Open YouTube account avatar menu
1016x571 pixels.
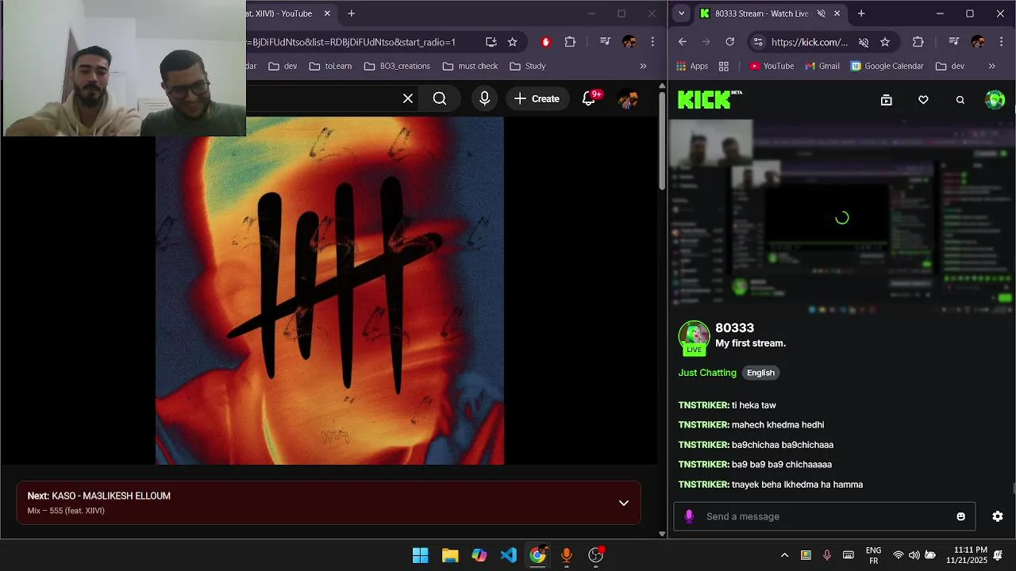pyautogui.click(x=628, y=98)
